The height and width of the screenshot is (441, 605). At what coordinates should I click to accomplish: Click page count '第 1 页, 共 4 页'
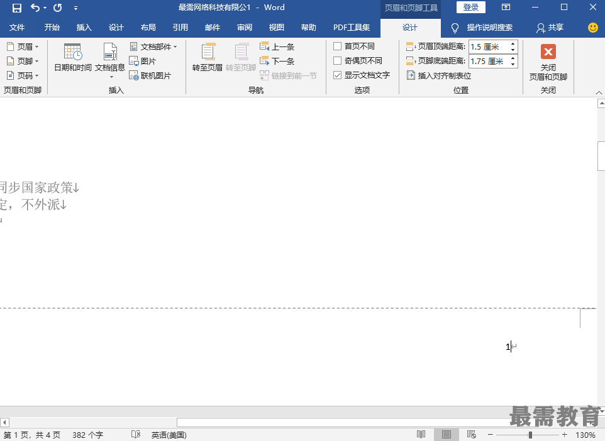(32, 435)
